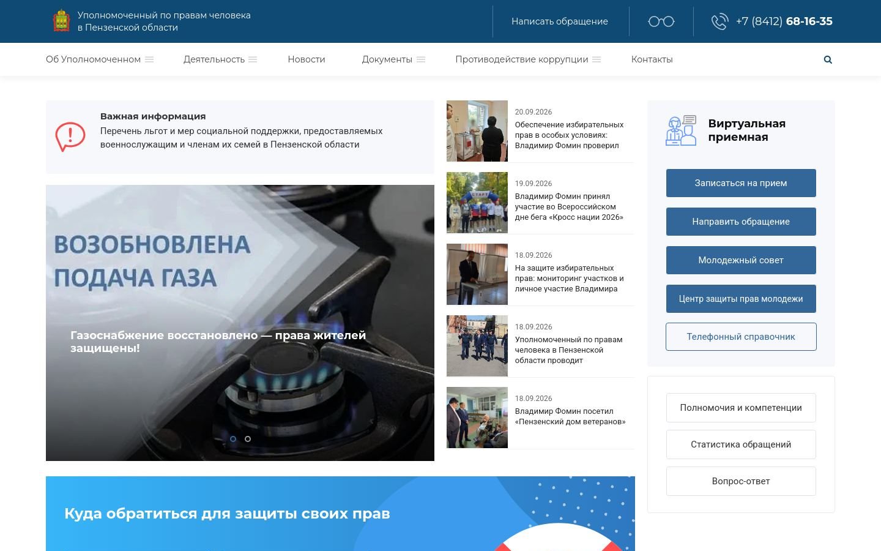Open the Документы menu item
The image size is (881, 551).
(x=387, y=59)
